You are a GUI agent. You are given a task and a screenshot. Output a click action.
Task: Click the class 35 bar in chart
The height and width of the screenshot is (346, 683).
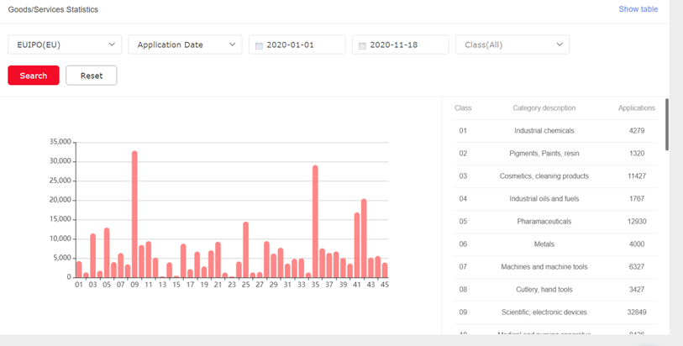tap(315, 221)
